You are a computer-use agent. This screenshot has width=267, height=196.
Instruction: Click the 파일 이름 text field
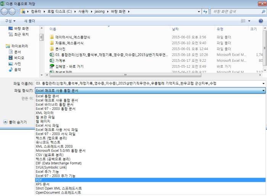[148, 84]
